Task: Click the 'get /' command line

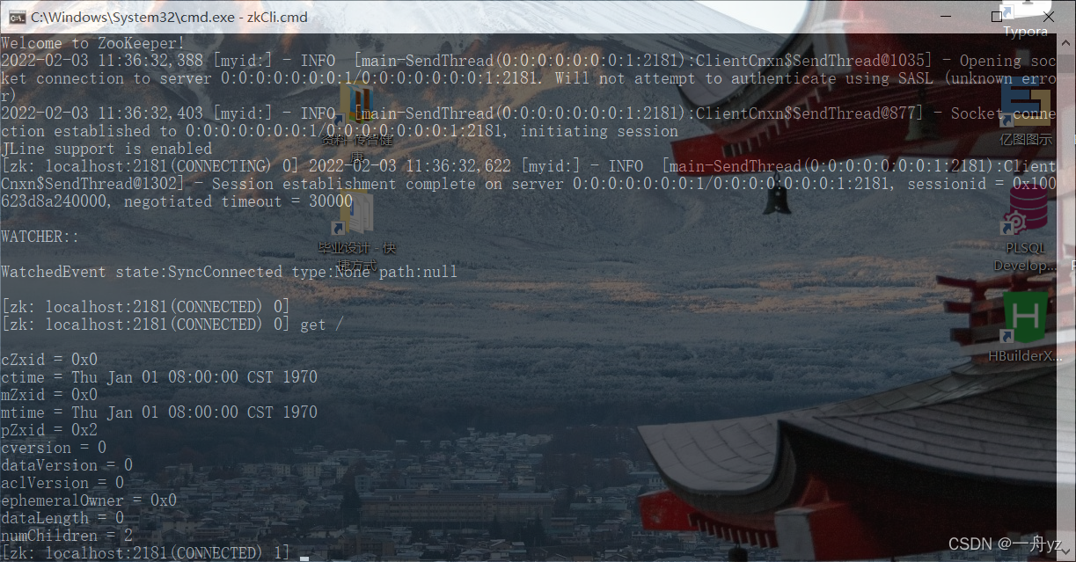Action: coord(172,325)
